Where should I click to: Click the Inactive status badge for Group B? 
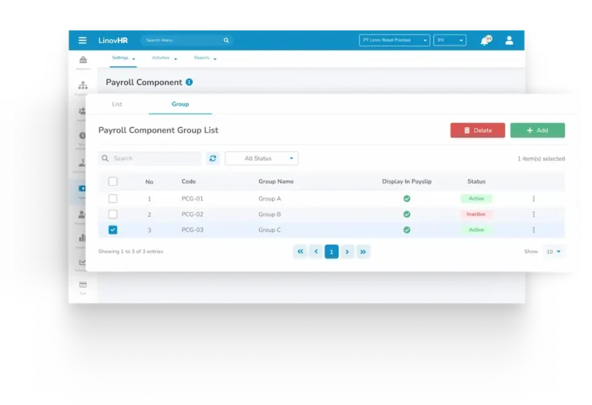(476, 214)
